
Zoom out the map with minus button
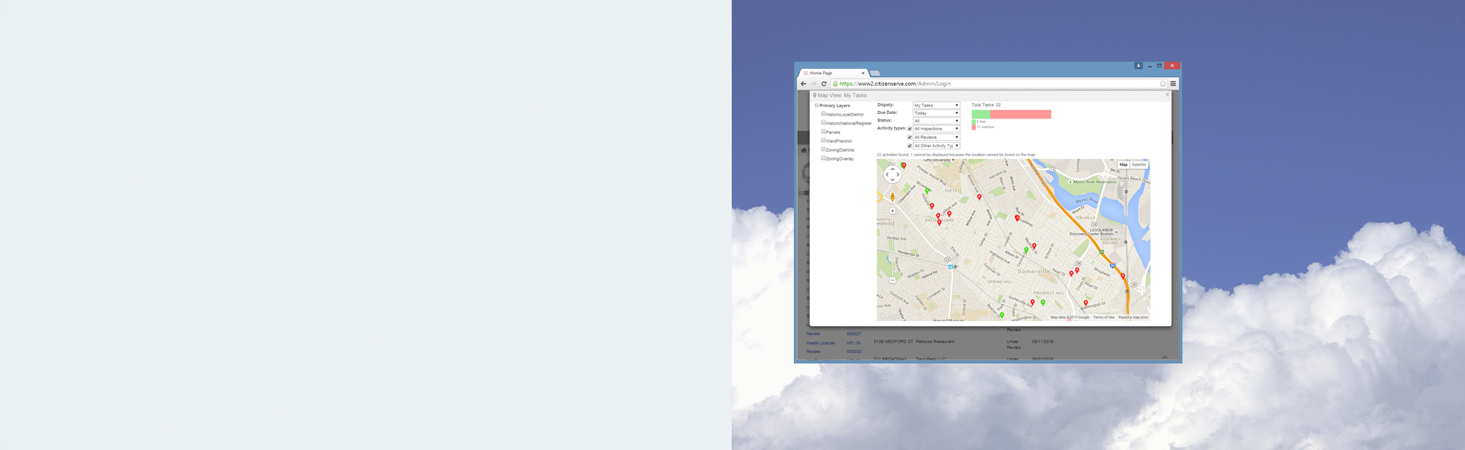click(x=892, y=281)
